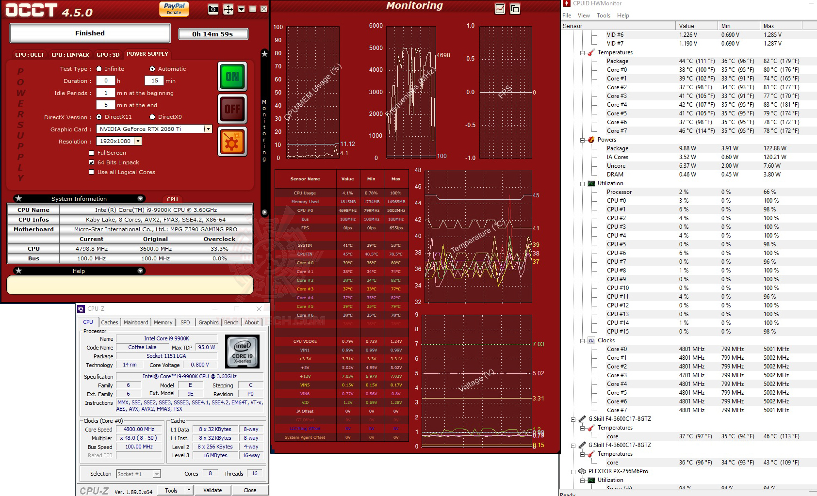Image resolution: width=817 pixels, height=496 pixels.
Task: Click the camera screenshot icon in OCCT titlebar
Action: click(x=213, y=9)
